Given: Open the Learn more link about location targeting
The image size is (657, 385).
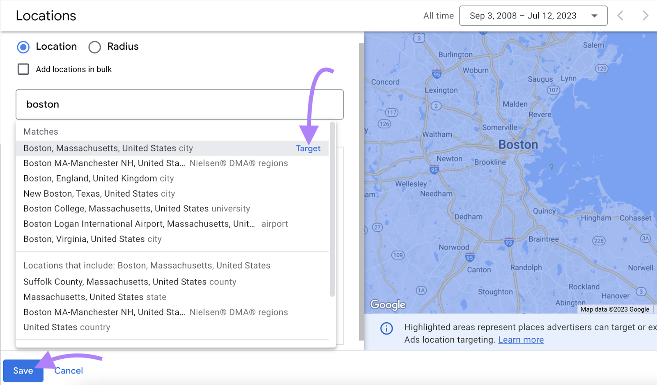Looking at the screenshot, I should click(x=521, y=339).
